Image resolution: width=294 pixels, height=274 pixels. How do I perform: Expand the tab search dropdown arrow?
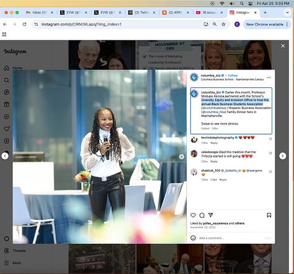click(x=287, y=12)
